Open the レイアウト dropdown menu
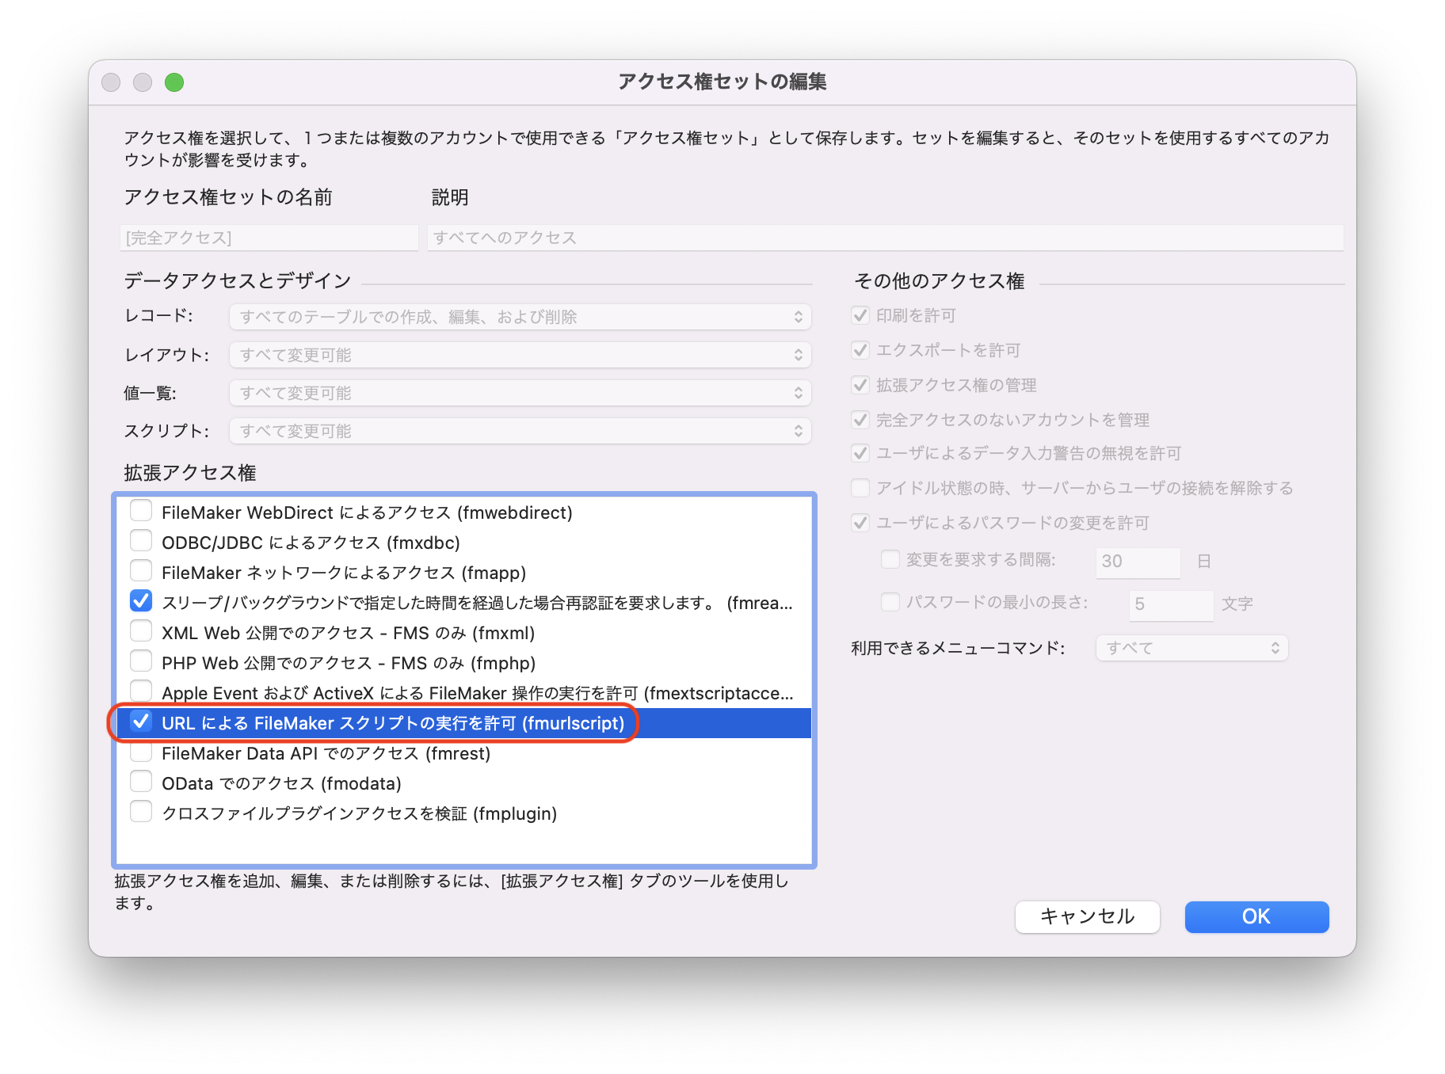The width and height of the screenshot is (1445, 1074). pyautogui.click(x=520, y=355)
